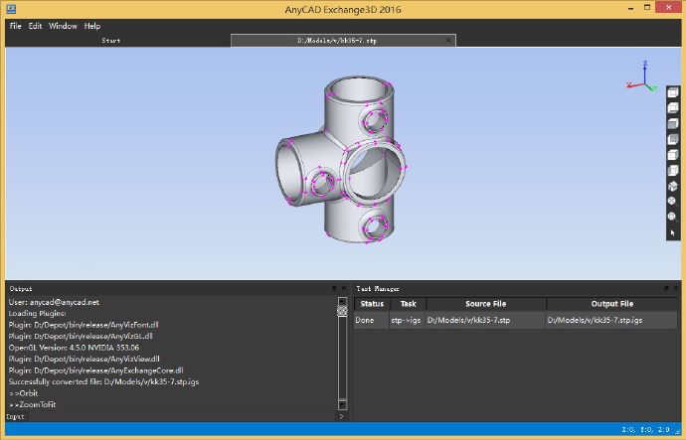Activate the zoom window magnifier icon
Viewport: 686px width, 440px height.
[672, 216]
